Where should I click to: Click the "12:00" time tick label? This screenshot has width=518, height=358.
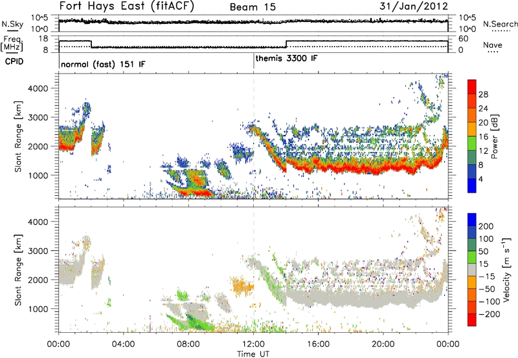click(x=253, y=344)
